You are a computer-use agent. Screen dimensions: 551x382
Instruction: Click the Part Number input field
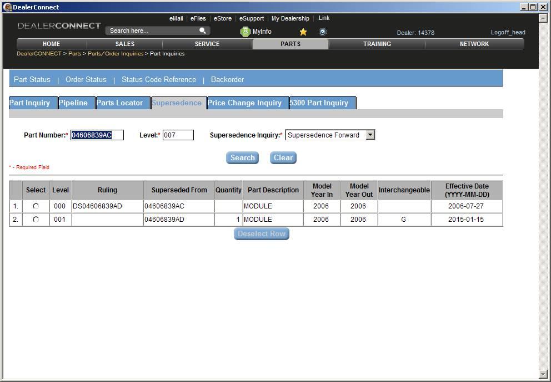point(97,135)
